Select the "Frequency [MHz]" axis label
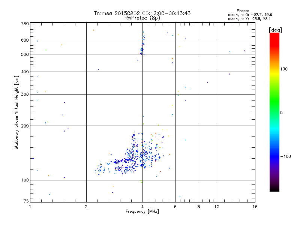 click(142, 211)
